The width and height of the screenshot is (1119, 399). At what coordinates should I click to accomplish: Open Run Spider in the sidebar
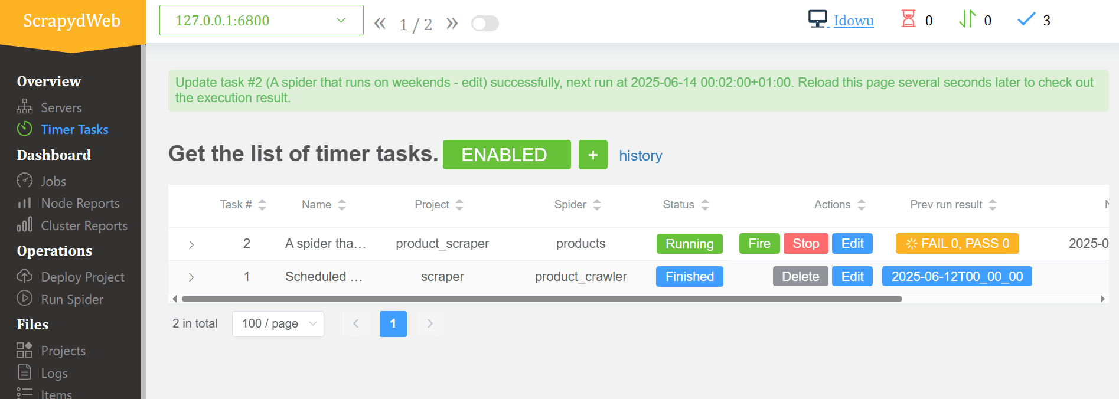pyautogui.click(x=72, y=299)
